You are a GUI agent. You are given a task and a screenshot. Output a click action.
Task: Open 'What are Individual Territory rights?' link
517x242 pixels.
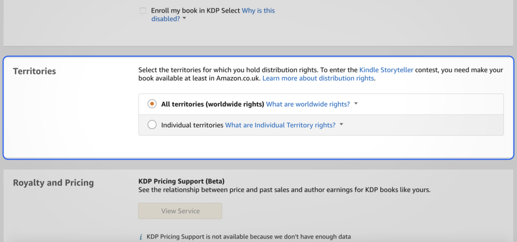coord(280,125)
